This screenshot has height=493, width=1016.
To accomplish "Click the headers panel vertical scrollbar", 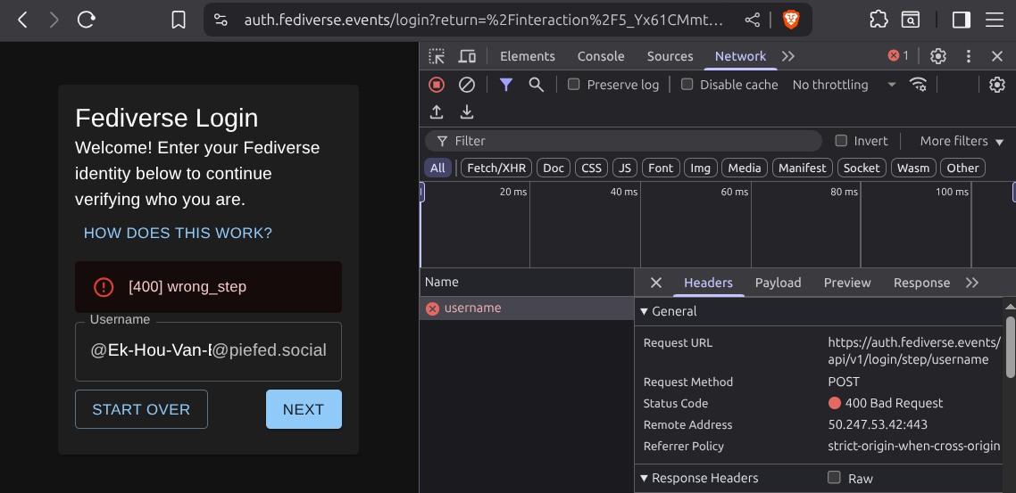I will coord(1010,348).
